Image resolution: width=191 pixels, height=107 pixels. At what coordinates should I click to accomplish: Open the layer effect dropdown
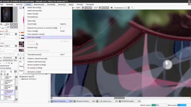coord(11,34)
